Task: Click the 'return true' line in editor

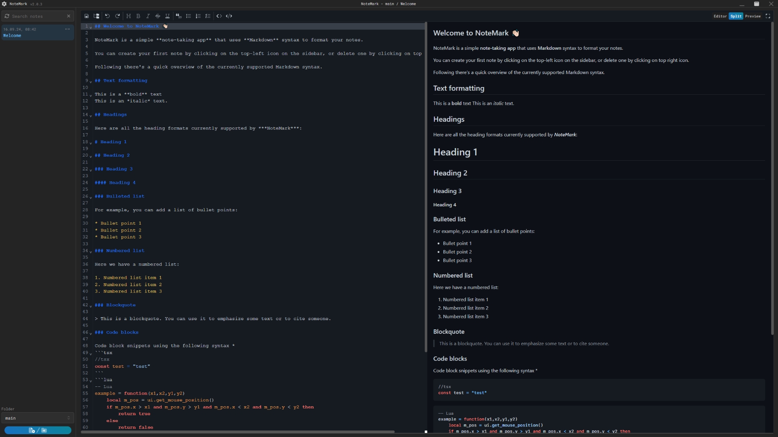Action: coord(134,414)
